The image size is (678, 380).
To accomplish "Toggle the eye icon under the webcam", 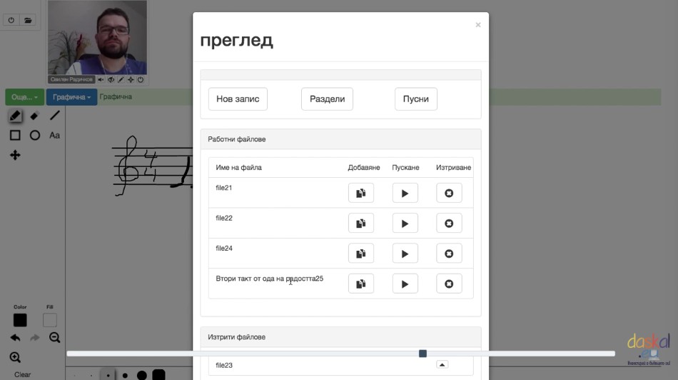I will coord(111,80).
